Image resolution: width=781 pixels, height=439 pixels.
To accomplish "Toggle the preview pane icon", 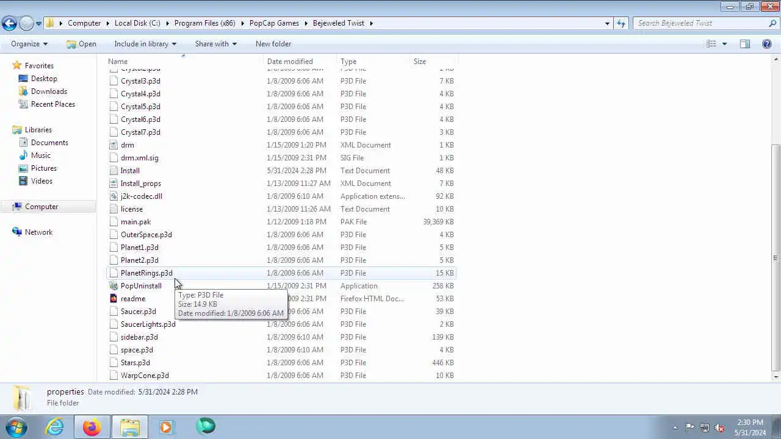I will pos(745,44).
